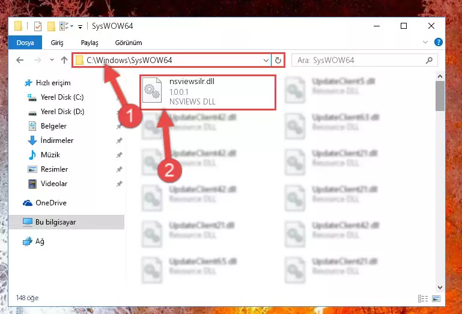Click the pin icon next to İndirmeler

click(x=120, y=141)
